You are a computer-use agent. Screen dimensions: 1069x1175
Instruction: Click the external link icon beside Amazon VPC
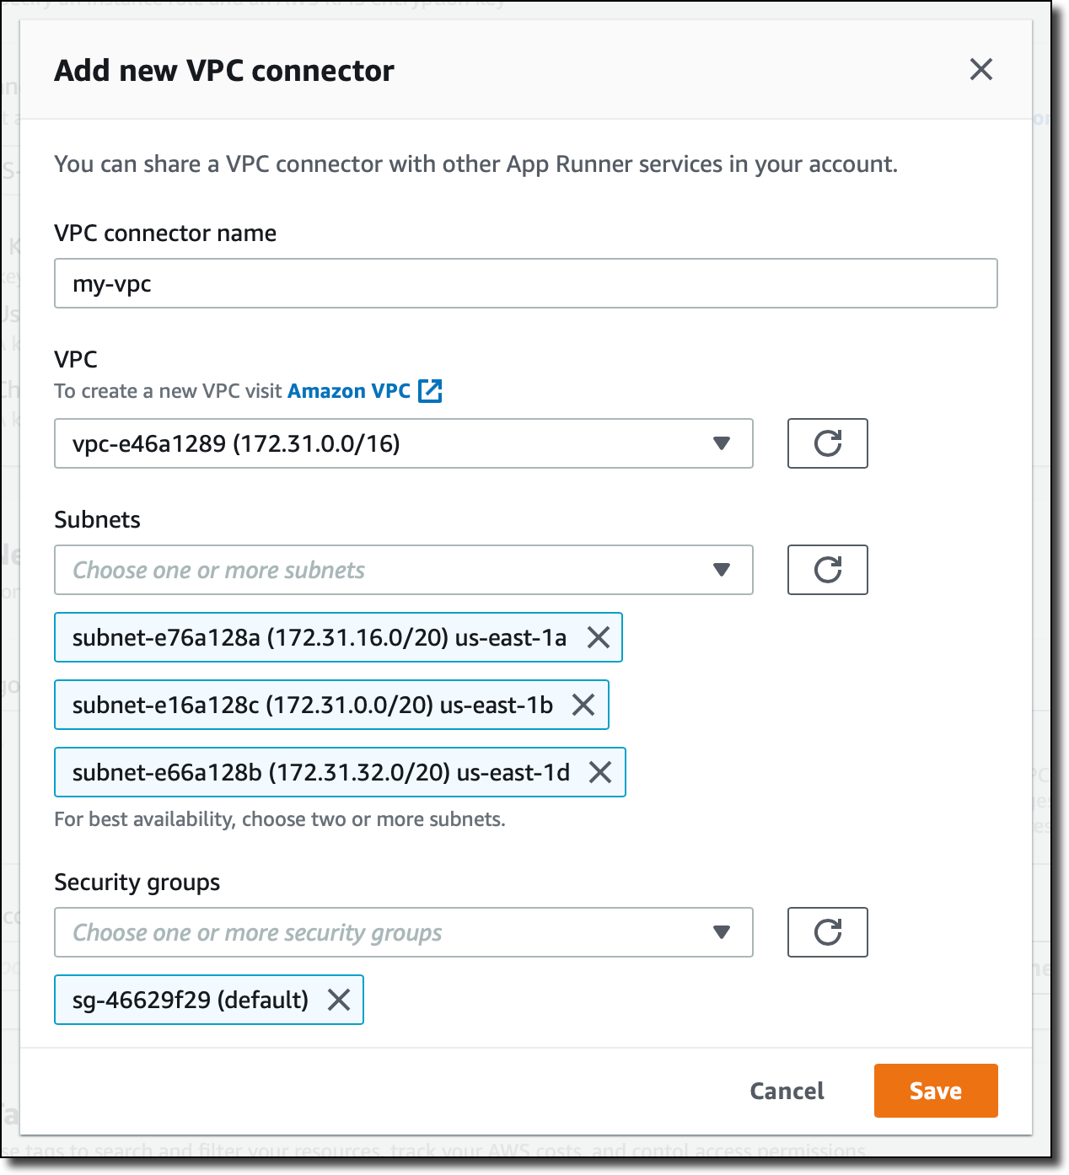430,391
